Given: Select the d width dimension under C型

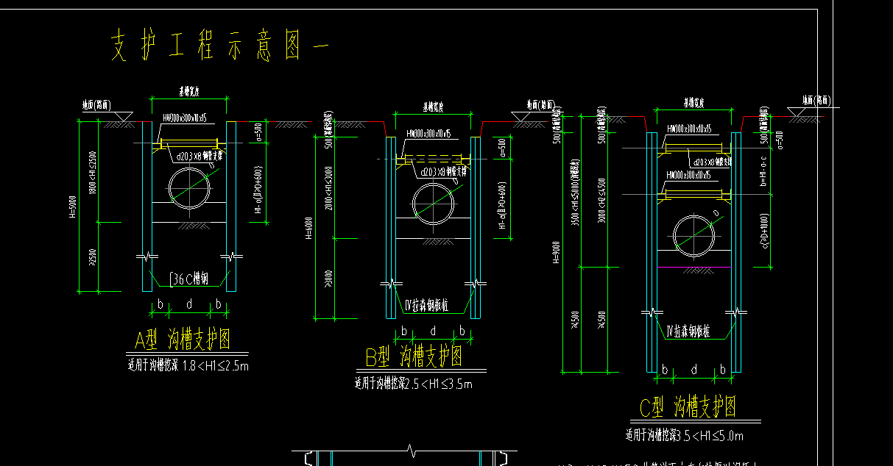Looking at the screenshot, I should (693, 370).
